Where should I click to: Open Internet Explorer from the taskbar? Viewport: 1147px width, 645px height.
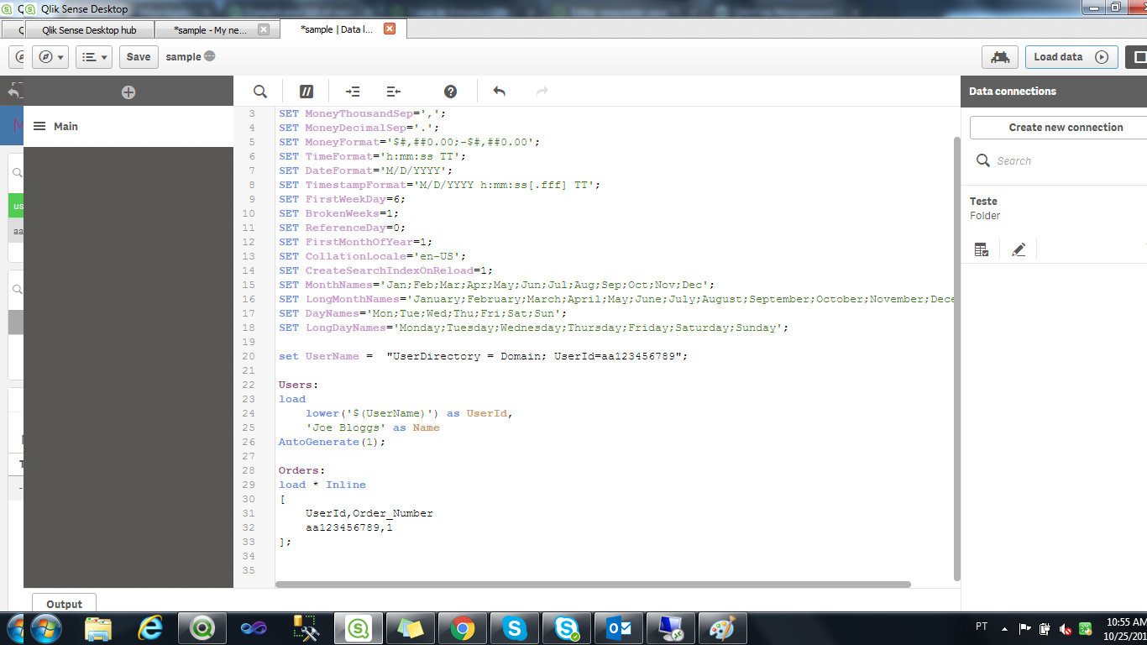pos(150,627)
